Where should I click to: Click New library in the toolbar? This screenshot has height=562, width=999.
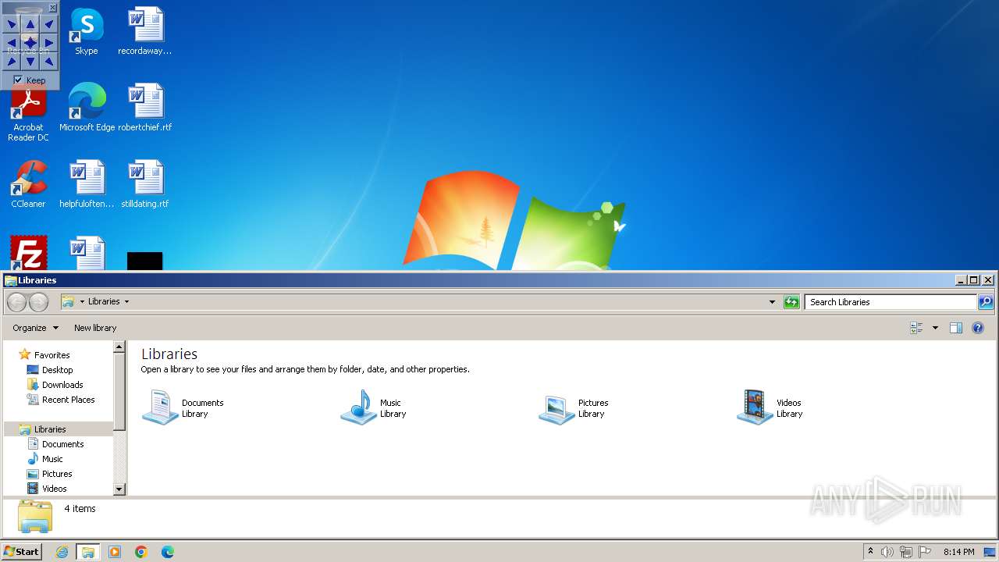point(95,328)
